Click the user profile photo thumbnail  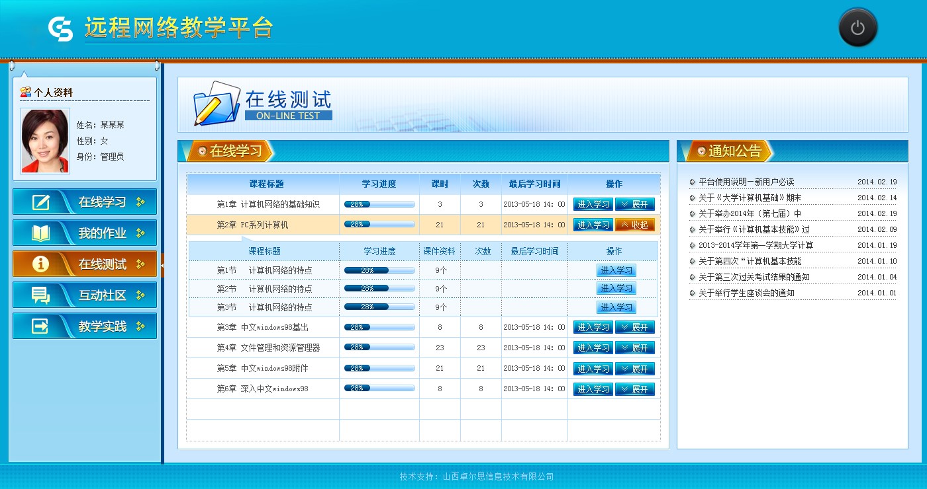point(45,141)
